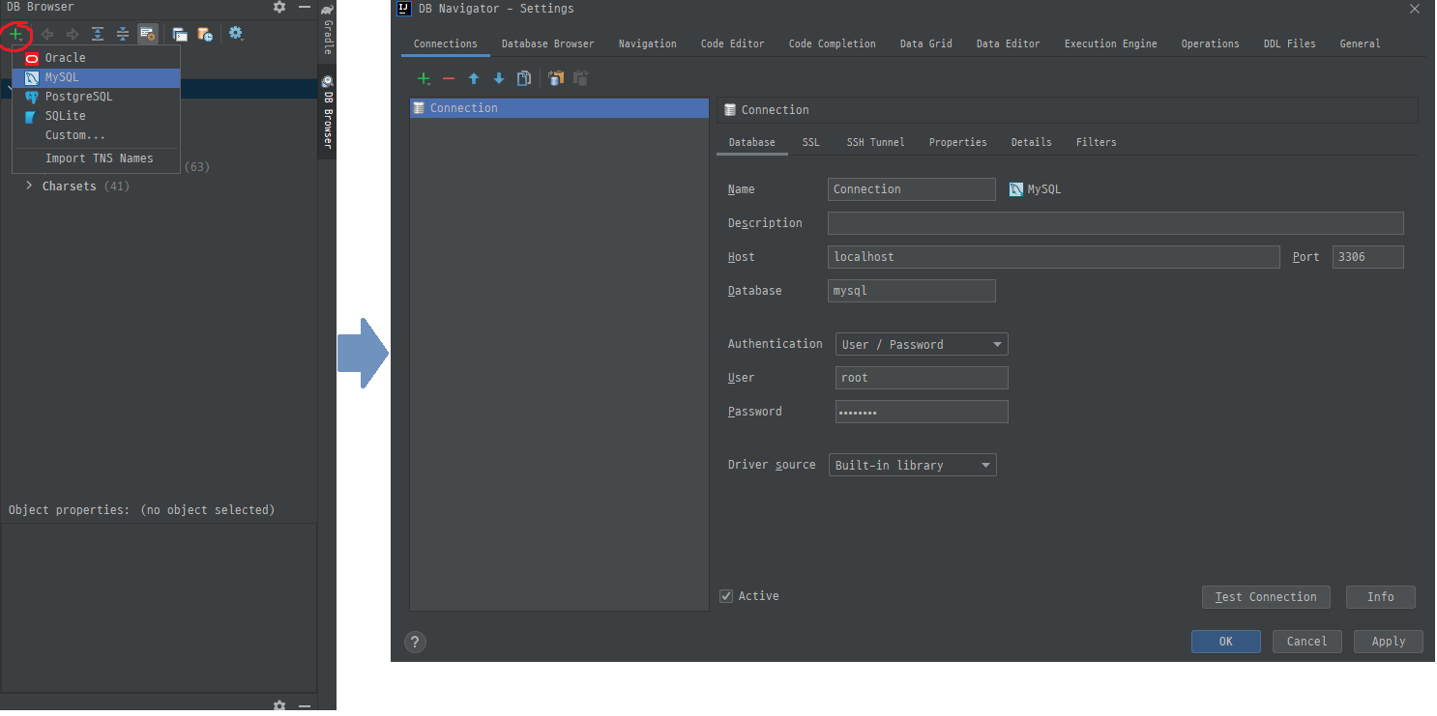Click the Password input field

click(x=922, y=412)
